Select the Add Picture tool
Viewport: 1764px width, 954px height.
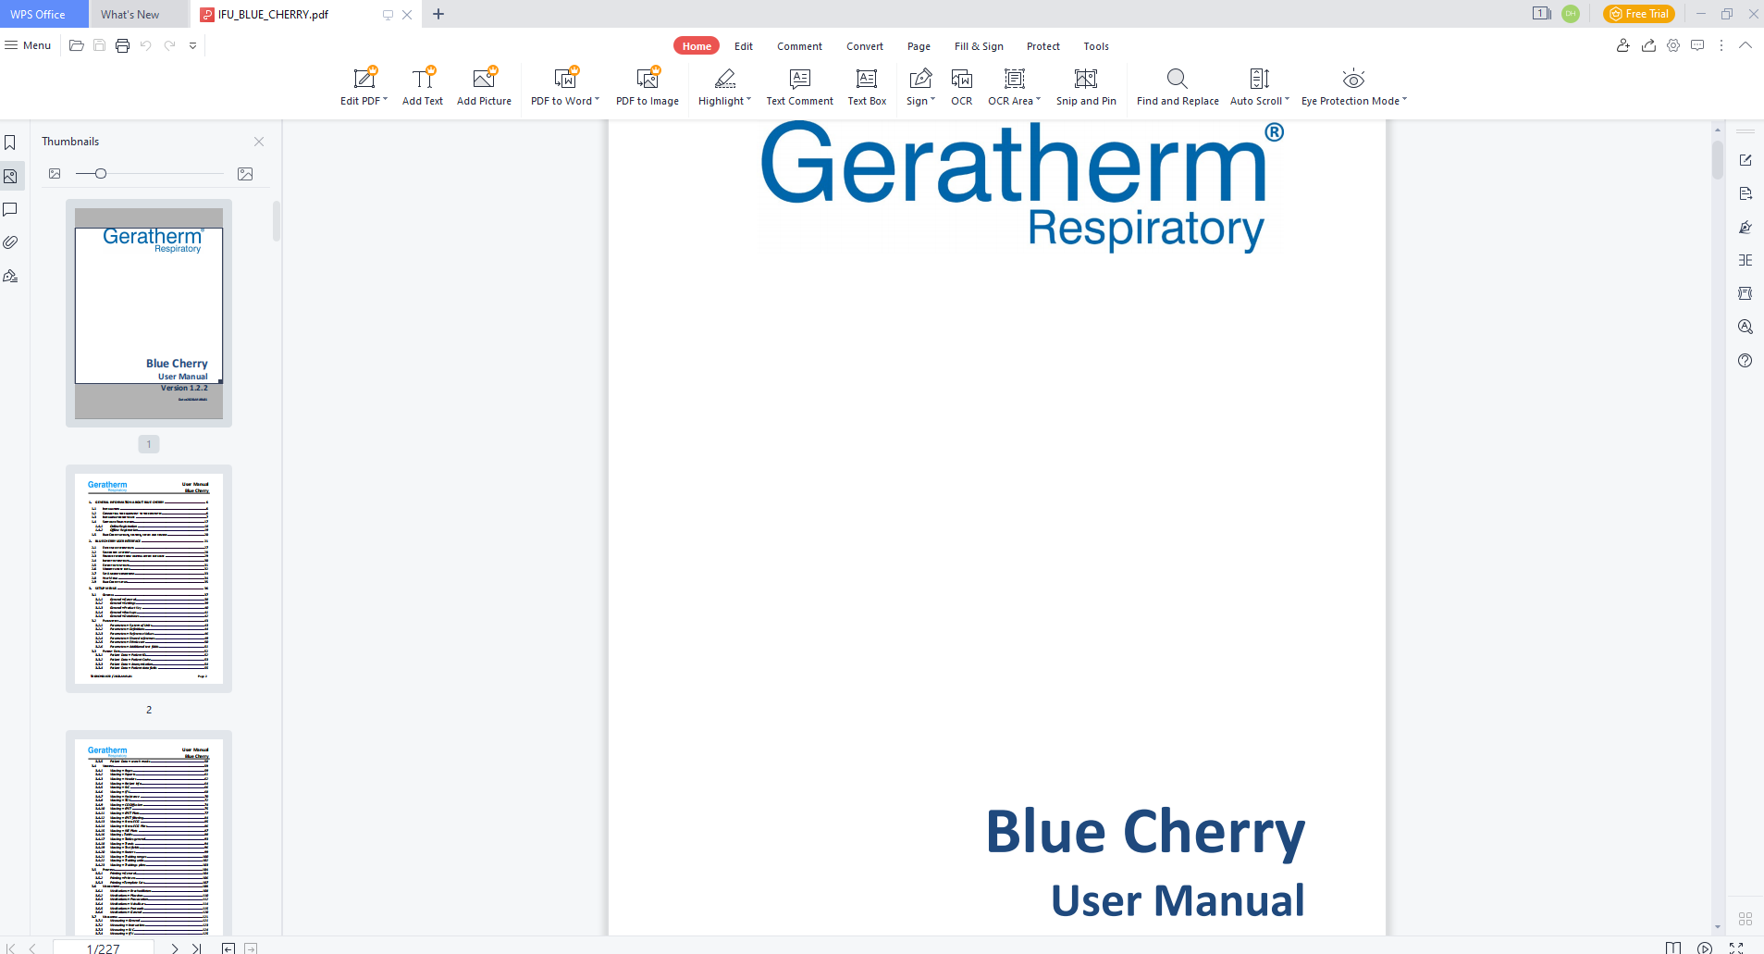click(x=484, y=87)
